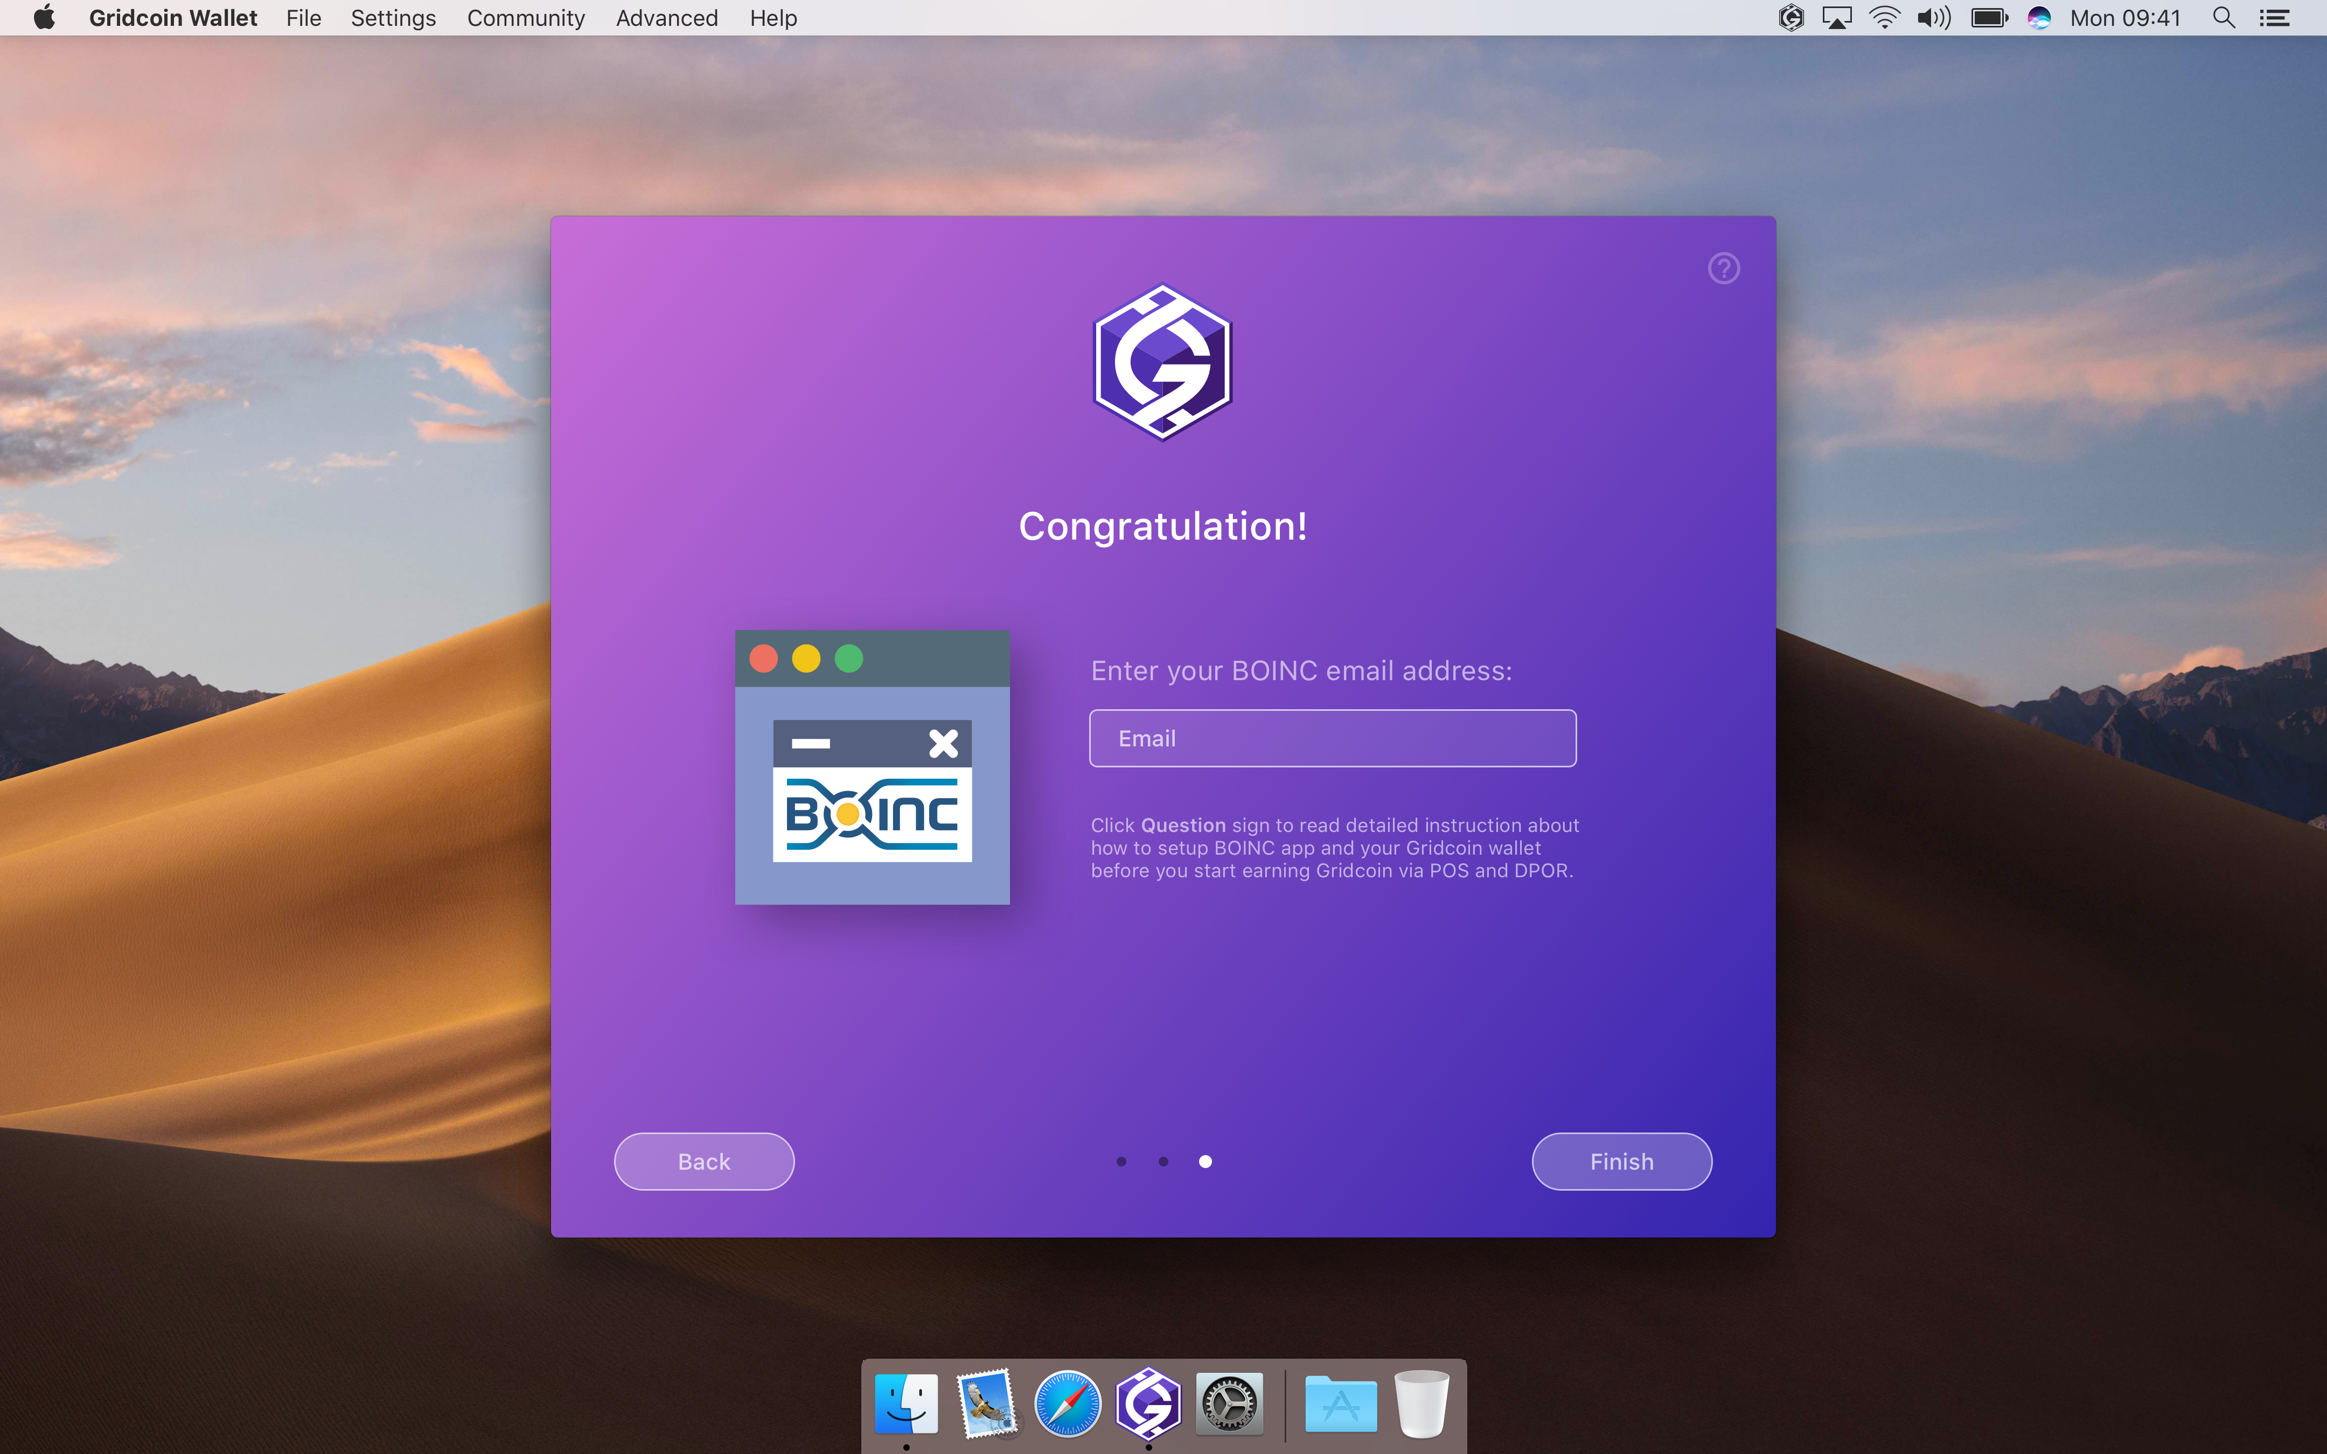Open the Gridcoin Wallet app menu

tap(173, 17)
